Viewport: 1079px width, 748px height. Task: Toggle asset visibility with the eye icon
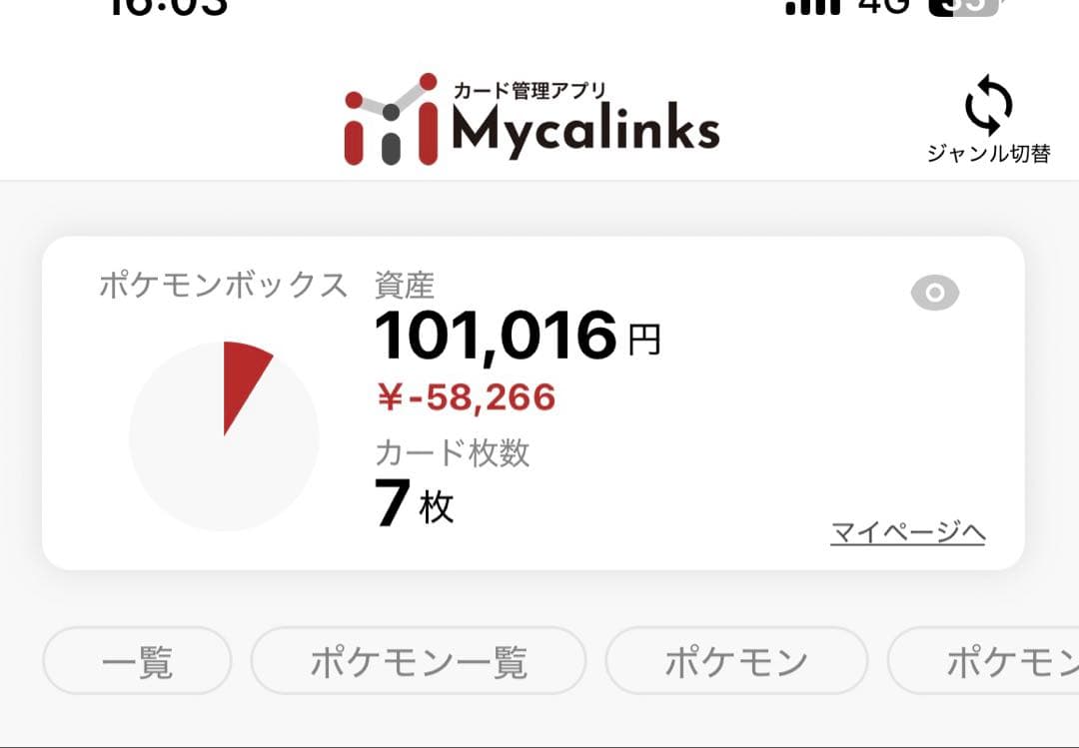pyautogui.click(x=935, y=293)
